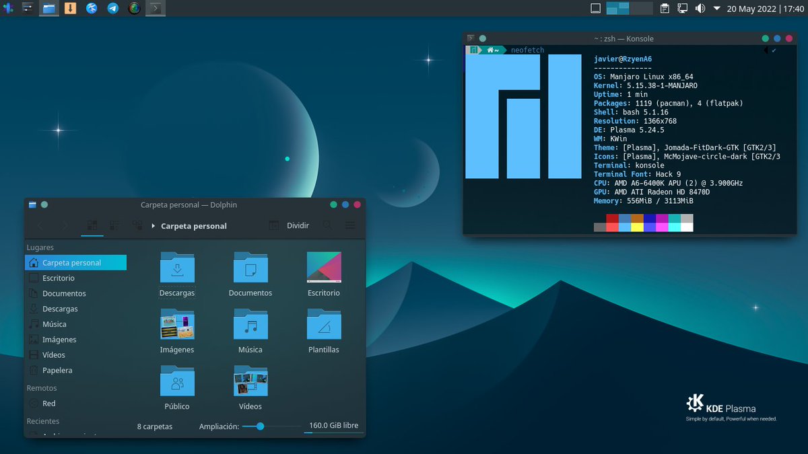Launch the orange download manager icon
This screenshot has width=808, height=454.
[x=70, y=9]
